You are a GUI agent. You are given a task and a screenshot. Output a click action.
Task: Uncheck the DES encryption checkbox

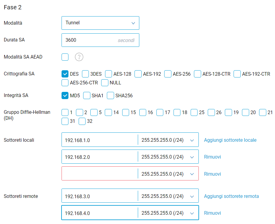pyautogui.click(x=65, y=74)
